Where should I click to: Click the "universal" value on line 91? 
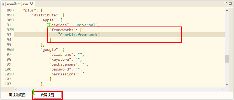click(x=85, y=25)
